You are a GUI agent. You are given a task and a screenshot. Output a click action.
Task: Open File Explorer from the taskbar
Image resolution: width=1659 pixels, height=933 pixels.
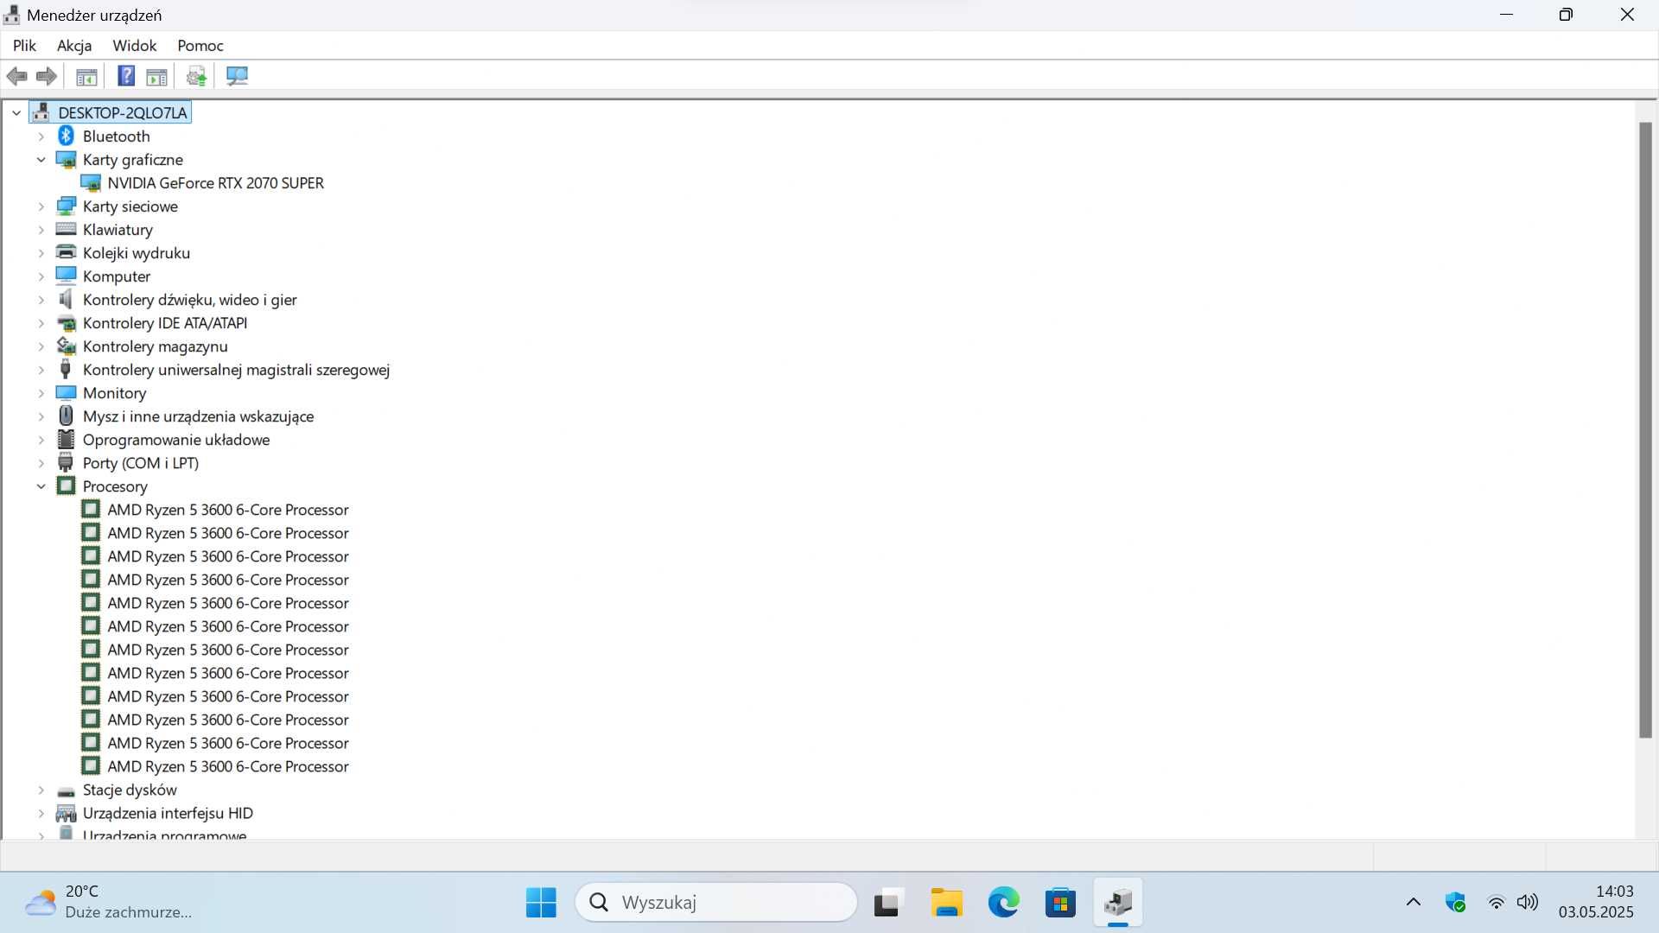coord(947,903)
